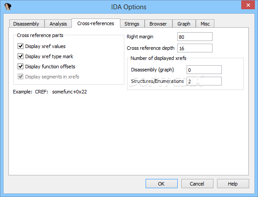This screenshot has height=197, width=258.
Task: Click the Right margin input field
Action: click(x=195, y=37)
